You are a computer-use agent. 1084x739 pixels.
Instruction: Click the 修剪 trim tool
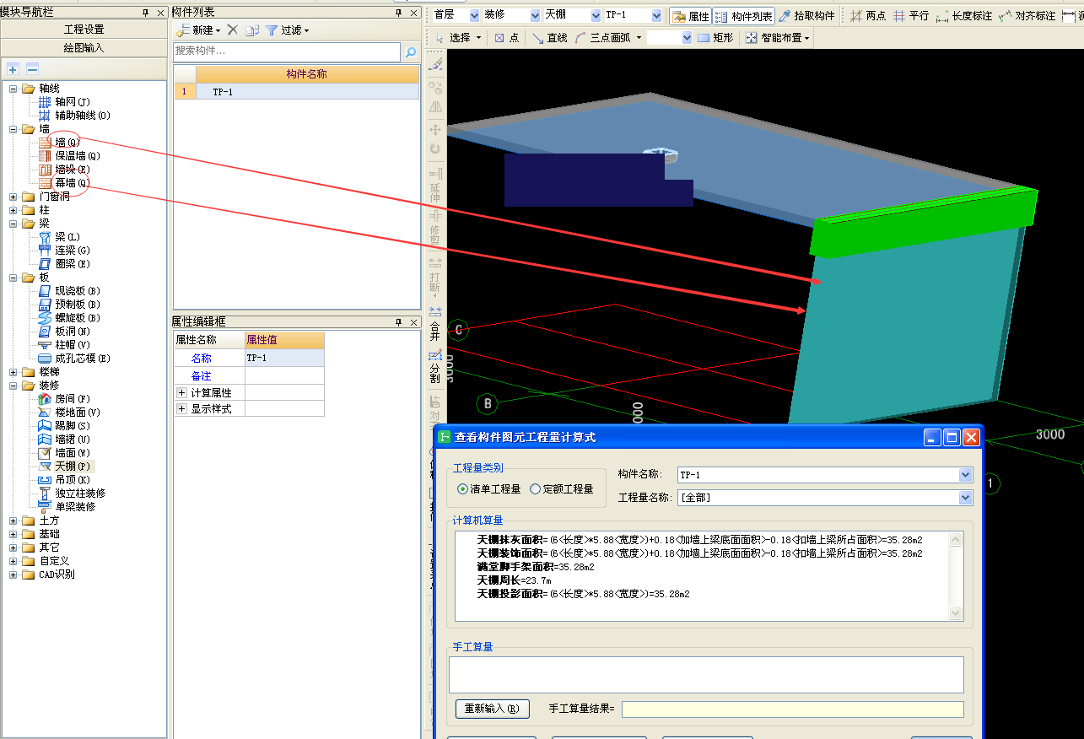click(x=435, y=228)
